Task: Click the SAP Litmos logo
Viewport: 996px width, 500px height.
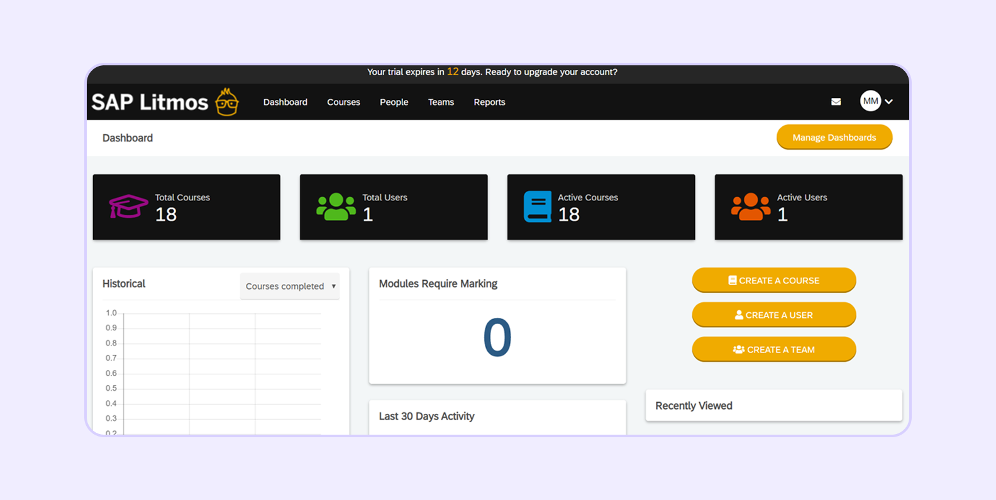Action: click(x=165, y=102)
